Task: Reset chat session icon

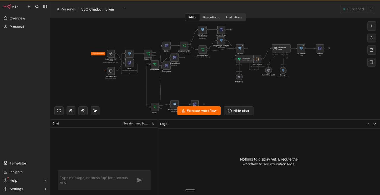Action: 153,123
